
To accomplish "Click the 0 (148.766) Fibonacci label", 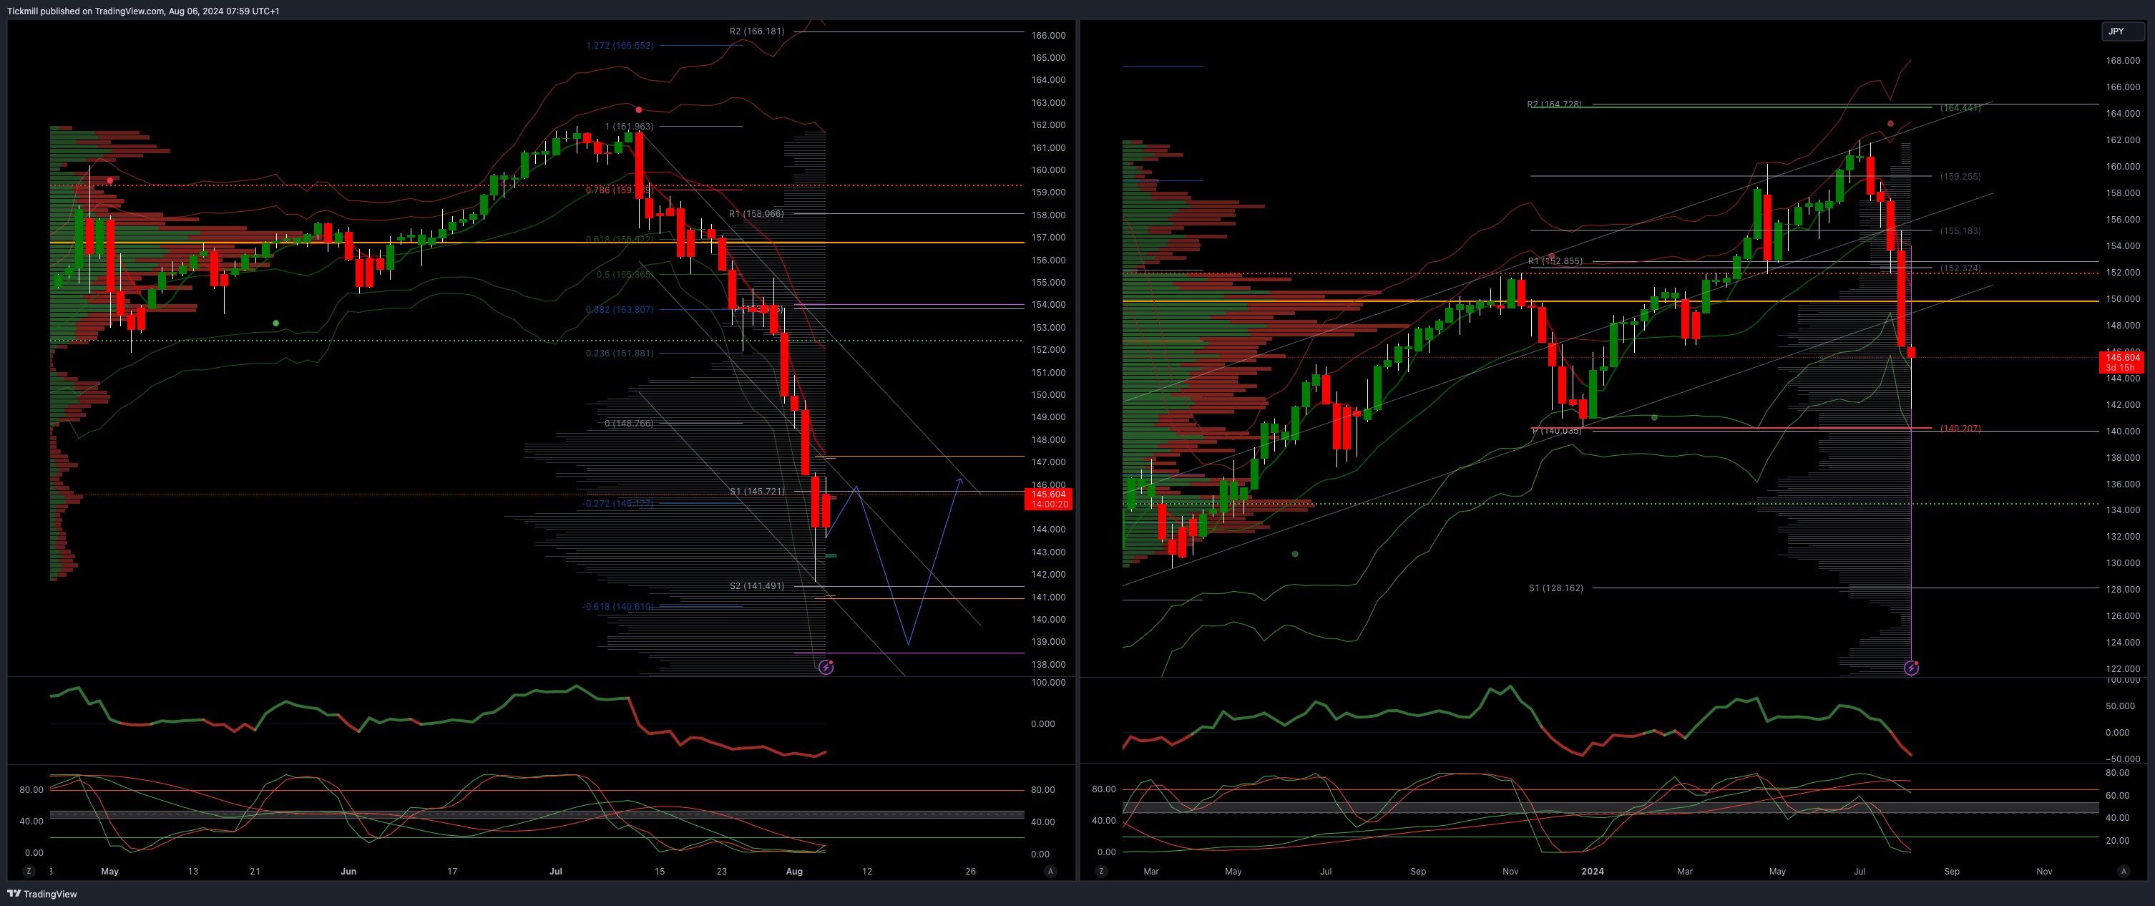I will 629,424.
